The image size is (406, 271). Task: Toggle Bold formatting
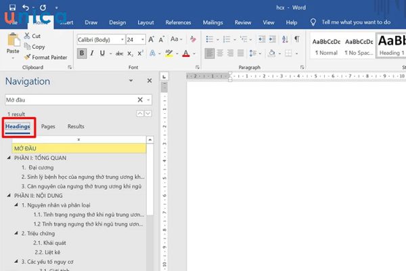click(x=82, y=54)
